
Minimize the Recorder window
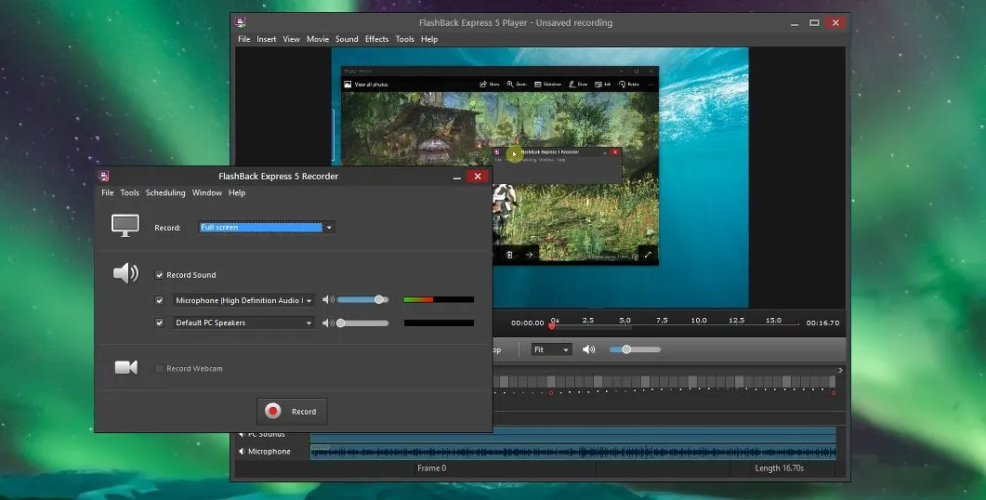(457, 177)
